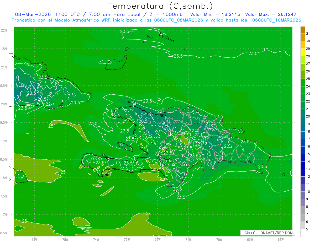Click the longitude axis label "70W"
The width and height of the screenshot is (315, 243).
219,239
